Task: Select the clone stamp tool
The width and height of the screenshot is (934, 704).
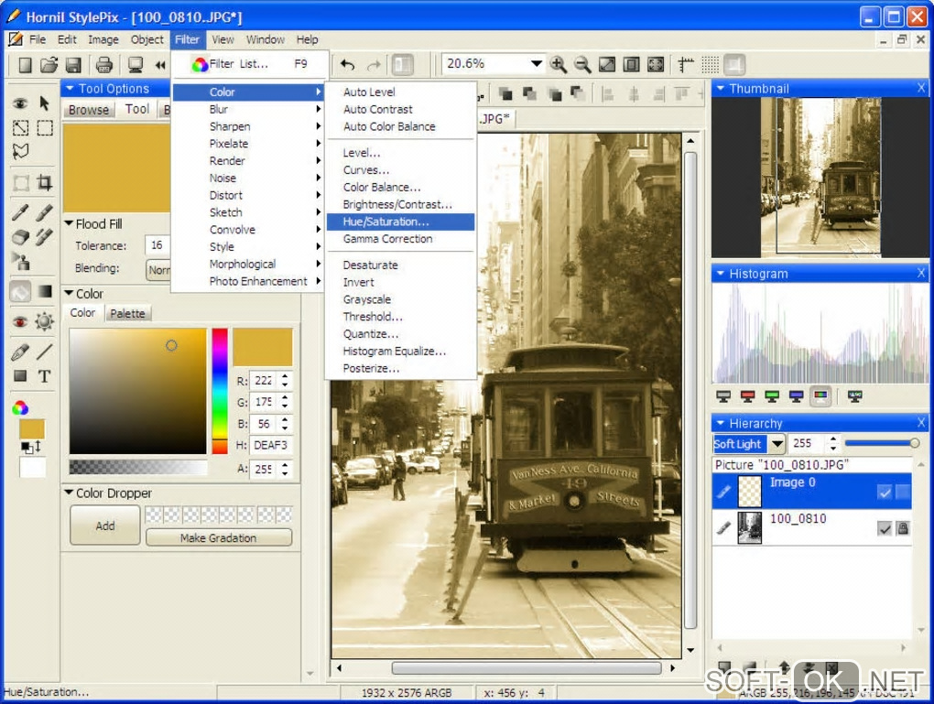Action: 20,261
